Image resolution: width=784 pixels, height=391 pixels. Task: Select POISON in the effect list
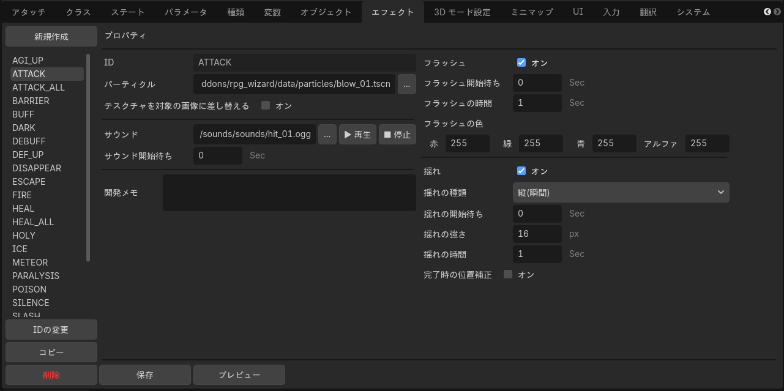(x=47, y=289)
